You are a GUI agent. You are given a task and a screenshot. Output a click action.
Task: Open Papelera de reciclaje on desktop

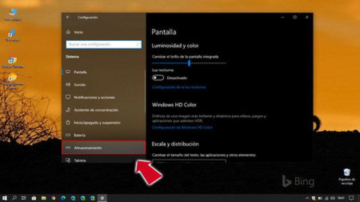click(346, 174)
